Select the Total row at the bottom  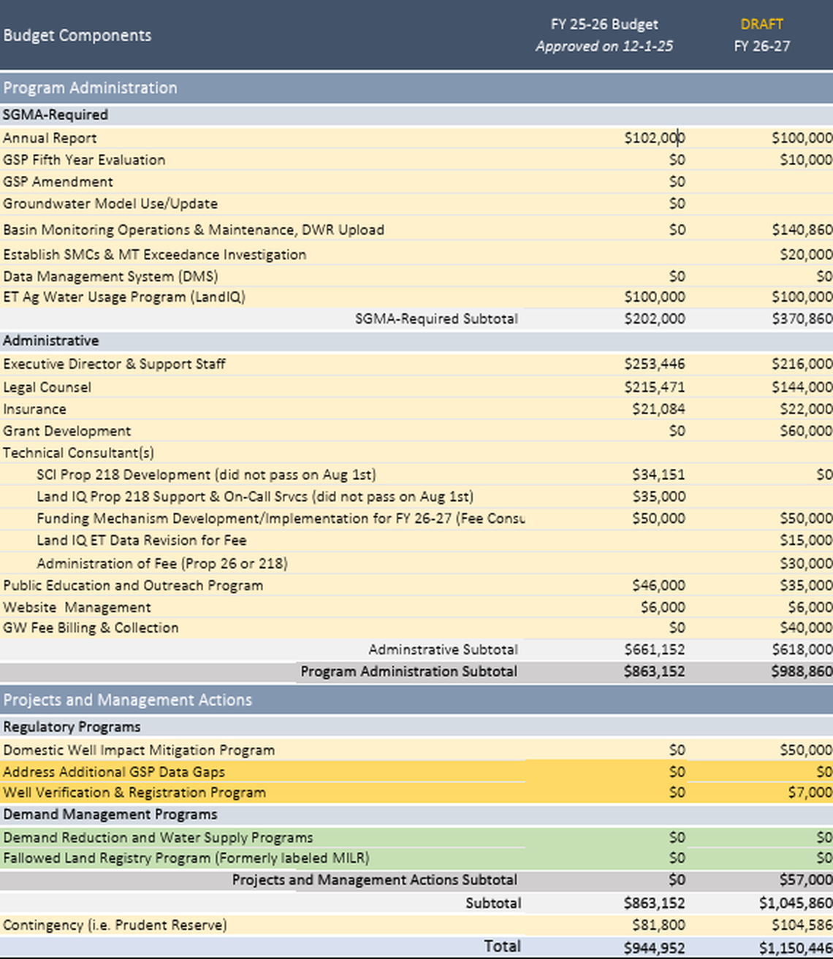pos(502,945)
